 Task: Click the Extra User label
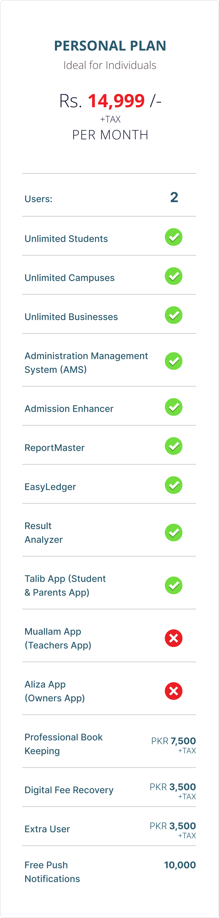coord(47,829)
